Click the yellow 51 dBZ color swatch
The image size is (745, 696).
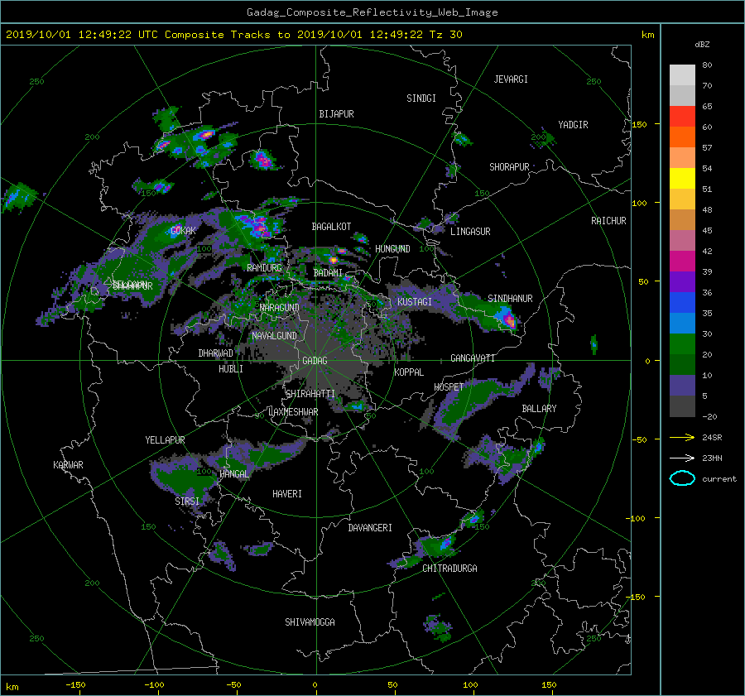tap(682, 179)
